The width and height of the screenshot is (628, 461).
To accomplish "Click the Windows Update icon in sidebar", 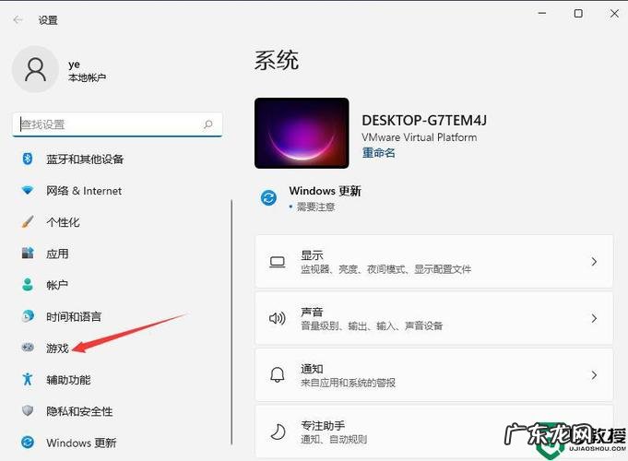I will (28, 442).
